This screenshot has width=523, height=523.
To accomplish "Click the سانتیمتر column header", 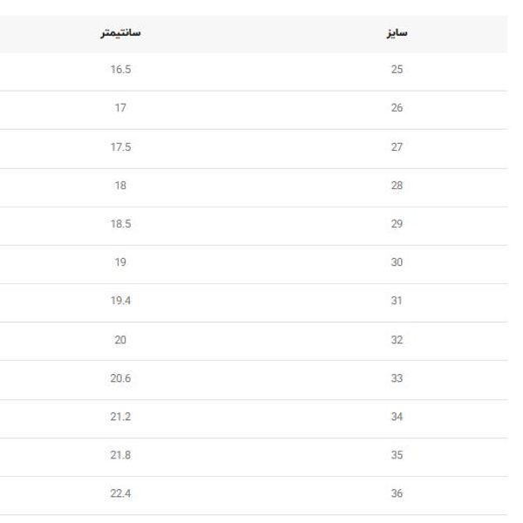I will [120, 33].
